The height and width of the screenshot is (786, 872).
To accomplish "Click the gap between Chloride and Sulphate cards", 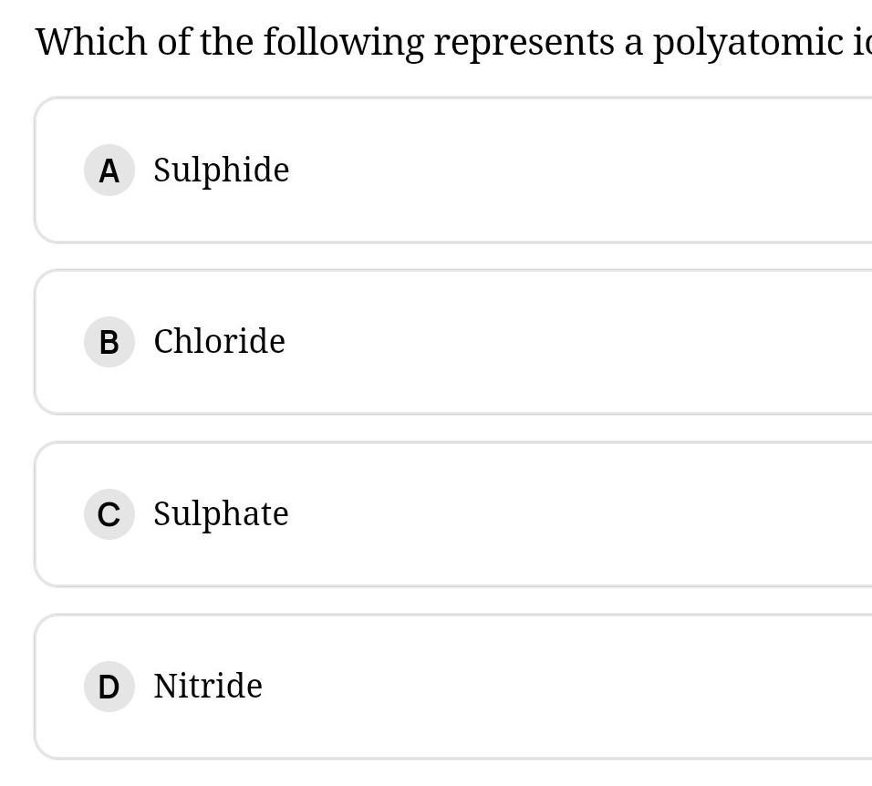I will (456, 429).
